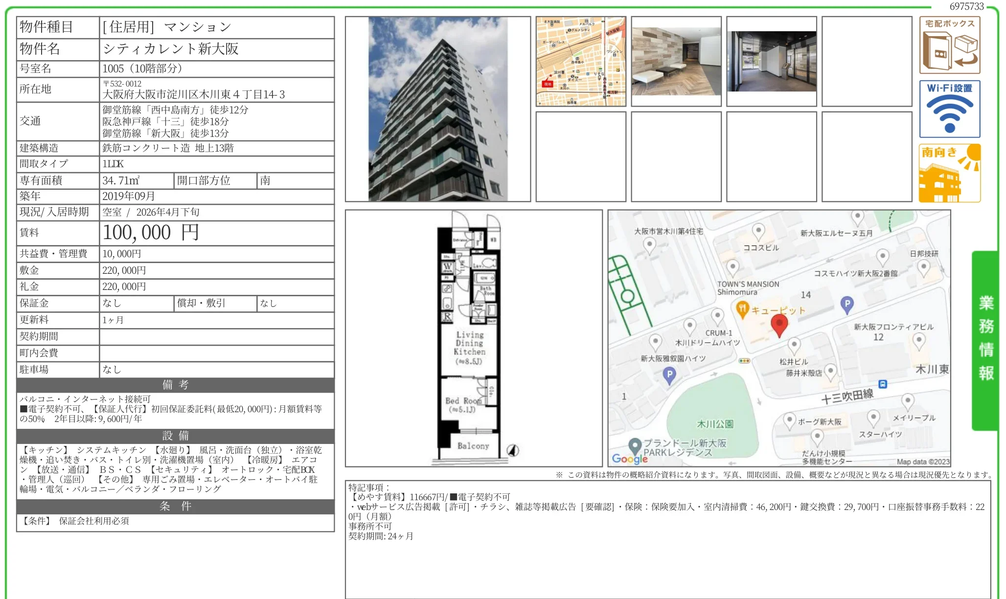Open the wood-wall lobby interior photo
1006x599 pixels.
pyautogui.click(x=676, y=61)
